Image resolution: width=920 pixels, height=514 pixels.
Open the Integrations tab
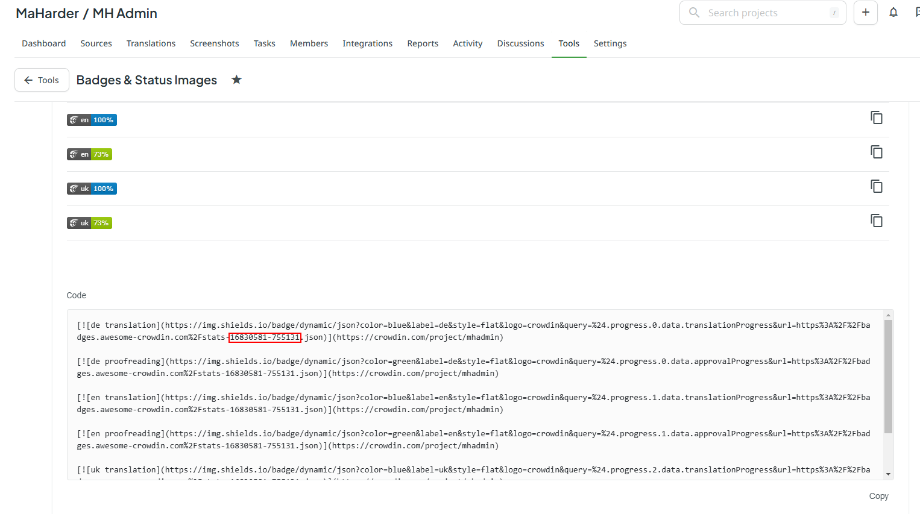tap(367, 43)
